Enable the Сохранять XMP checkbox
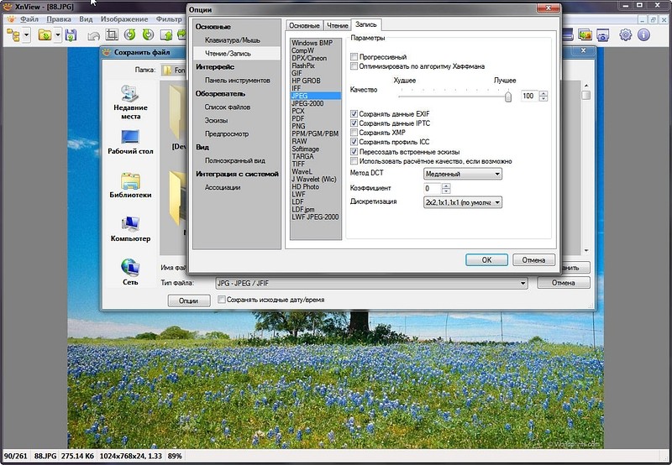The image size is (672, 465). 354,133
